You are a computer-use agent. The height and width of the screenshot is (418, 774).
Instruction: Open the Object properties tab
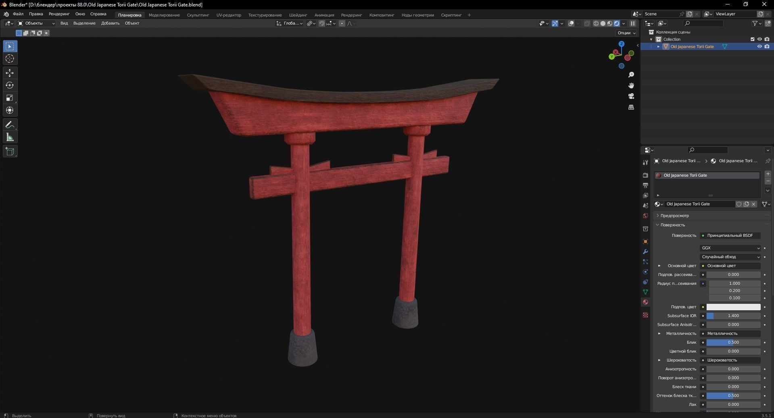point(645,241)
